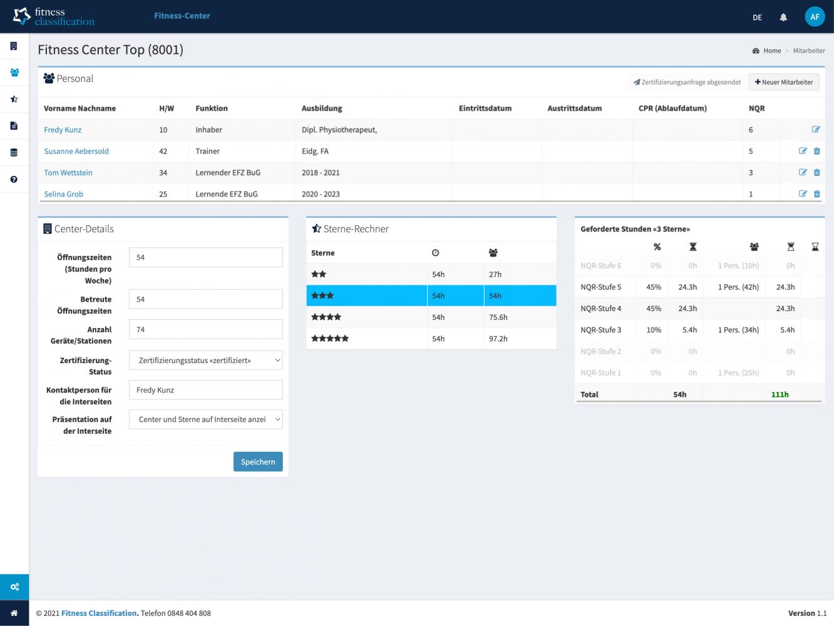Delete the Susanne Aebersold employee row
Viewport: 834px width, 626px height.
817,151
